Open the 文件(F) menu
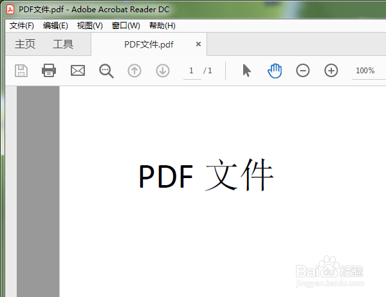This screenshot has height=297, width=386. click(22, 26)
